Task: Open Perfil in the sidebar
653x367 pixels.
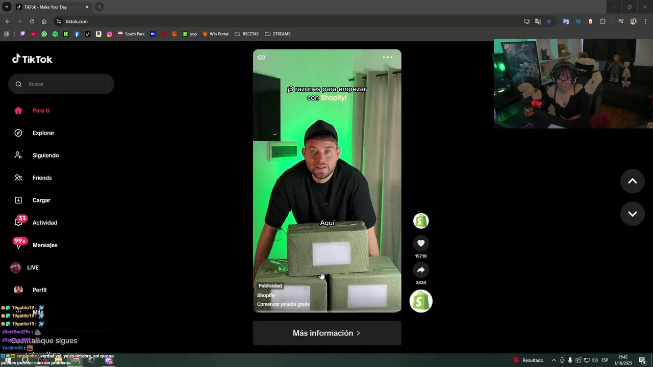Action: 39,290
